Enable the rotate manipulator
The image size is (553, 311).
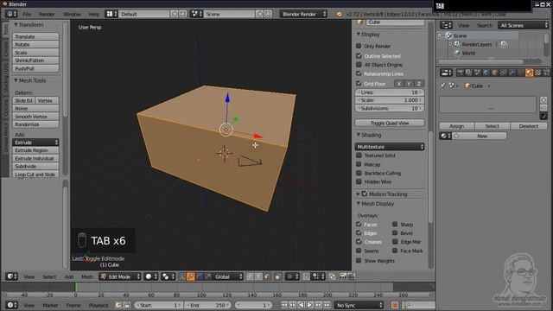[x=200, y=276]
